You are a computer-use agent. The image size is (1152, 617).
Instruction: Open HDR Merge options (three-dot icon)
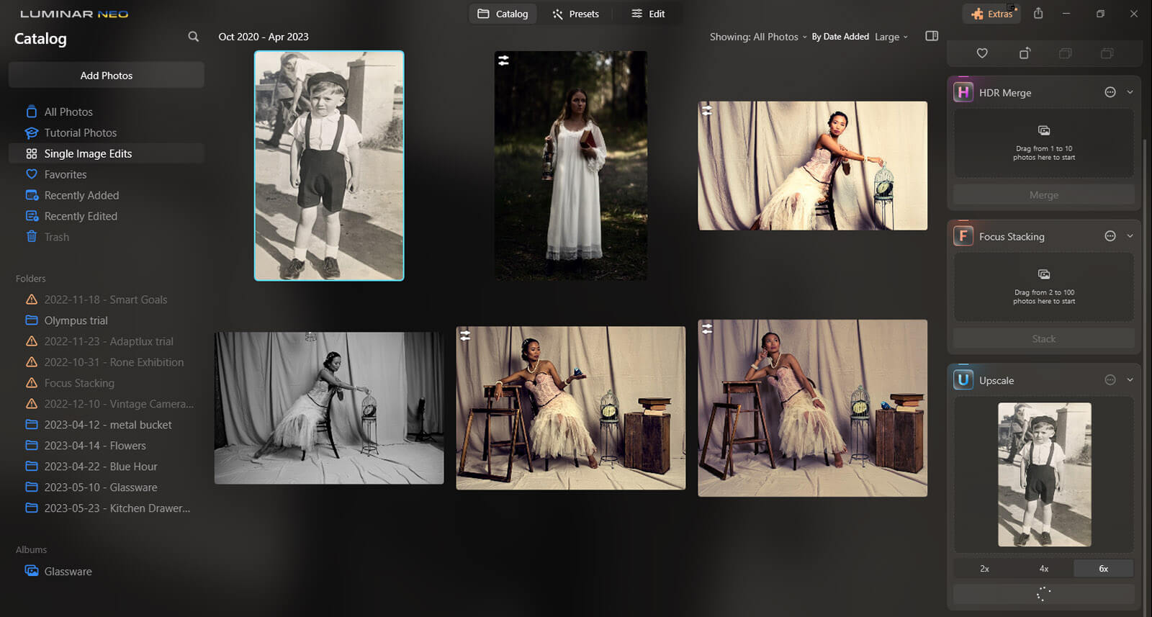1110,92
